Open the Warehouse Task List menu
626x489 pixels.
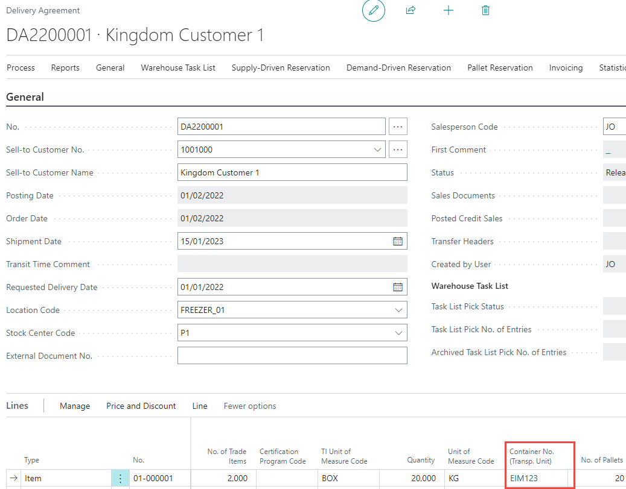[178, 68]
